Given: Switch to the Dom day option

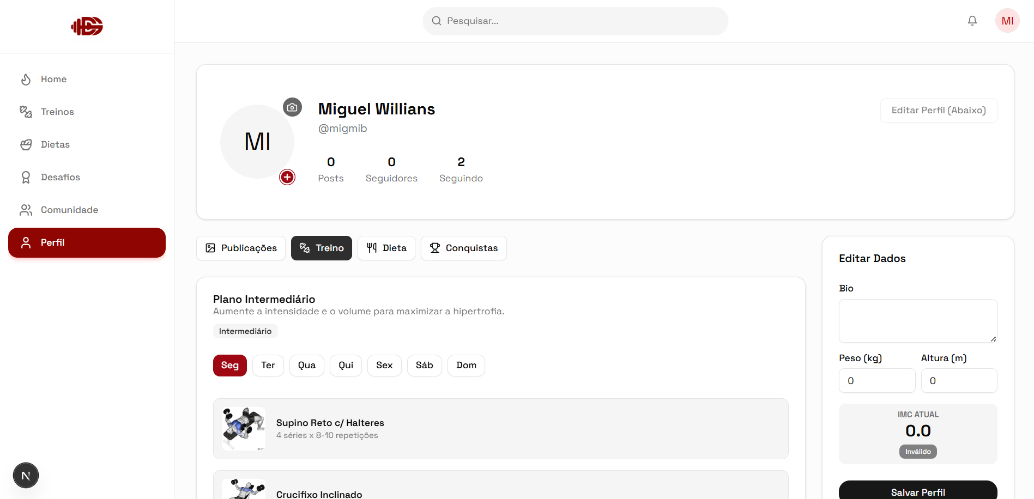Looking at the screenshot, I should [465, 365].
